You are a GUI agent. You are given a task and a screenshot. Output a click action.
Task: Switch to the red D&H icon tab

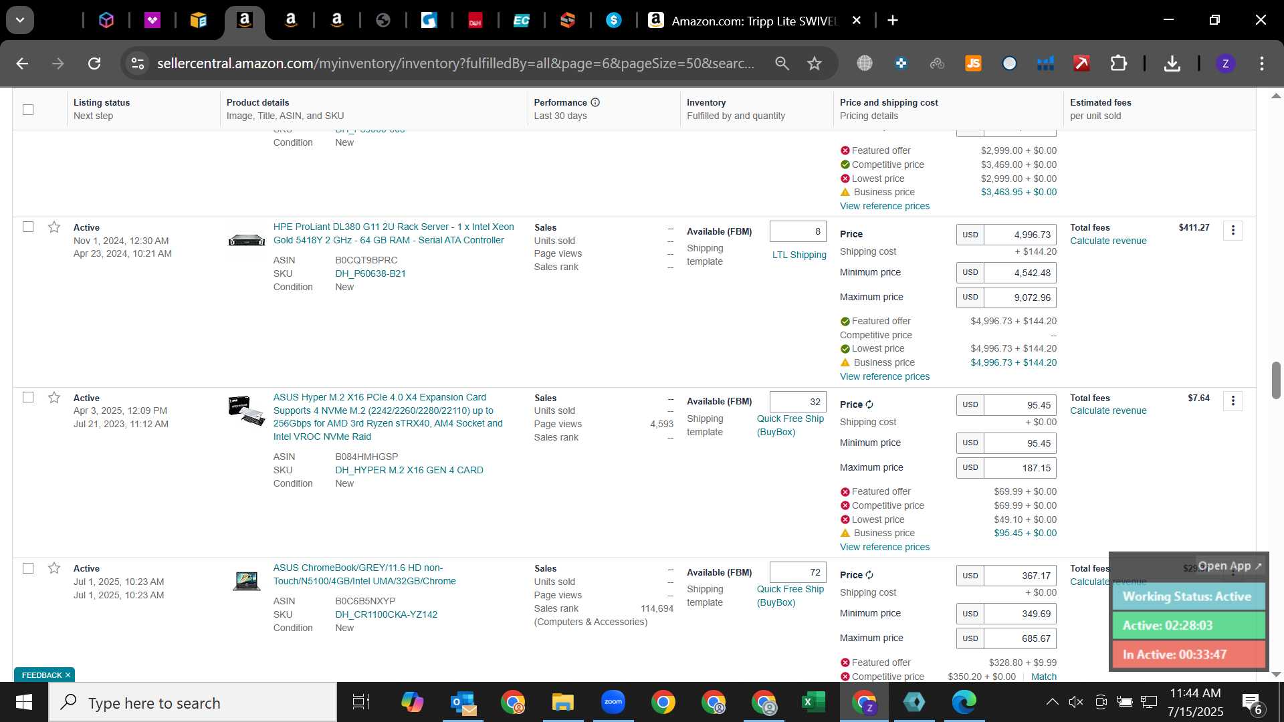pos(475,21)
